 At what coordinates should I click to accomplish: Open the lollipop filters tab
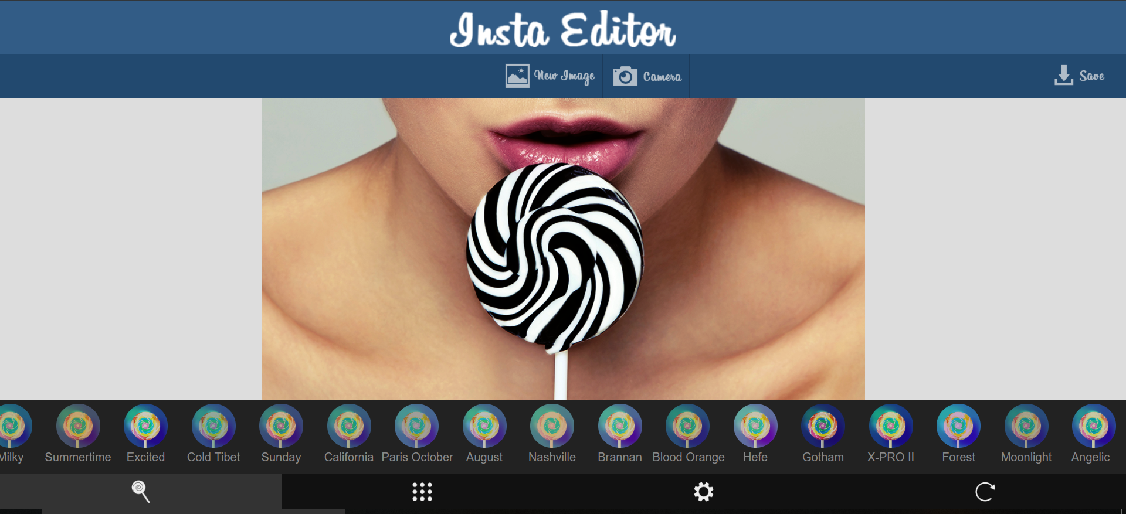point(141,492)
